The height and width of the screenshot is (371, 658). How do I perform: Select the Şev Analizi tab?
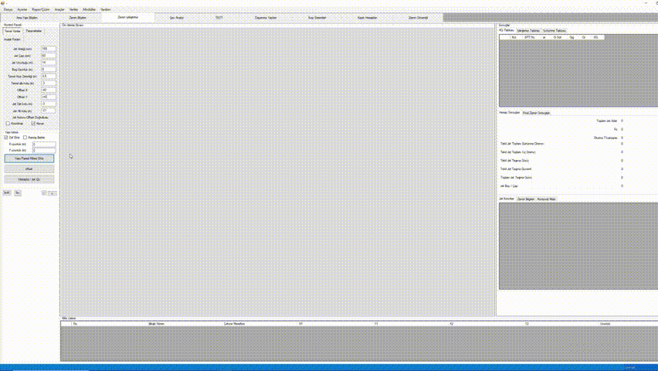click(177, 17)
